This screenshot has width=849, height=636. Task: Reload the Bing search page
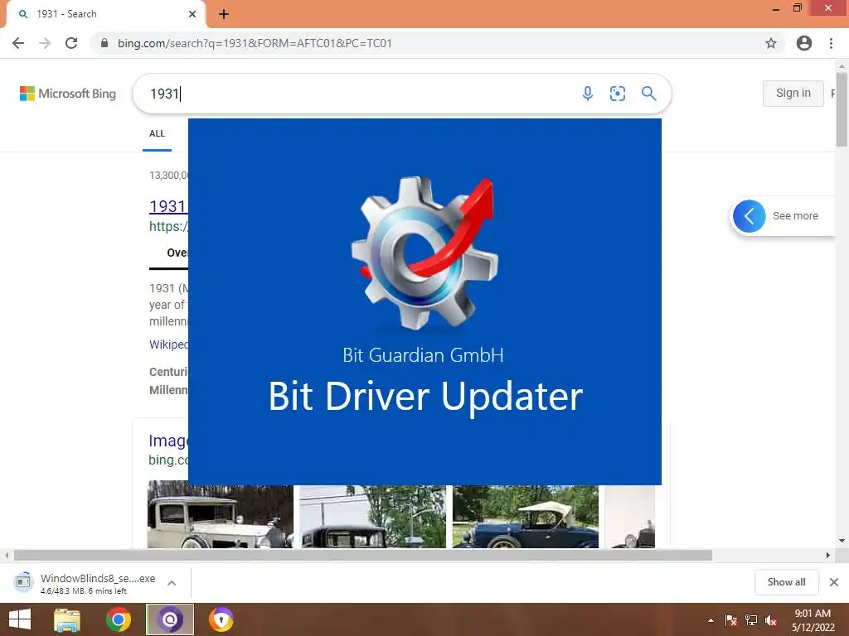(x=71, y=43)
